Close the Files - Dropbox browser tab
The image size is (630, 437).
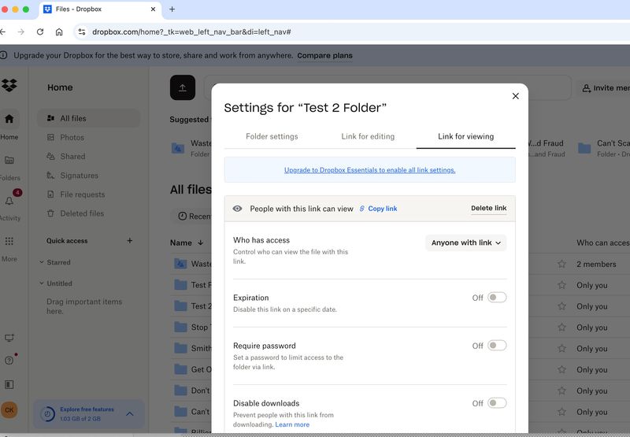click(153, 9)
